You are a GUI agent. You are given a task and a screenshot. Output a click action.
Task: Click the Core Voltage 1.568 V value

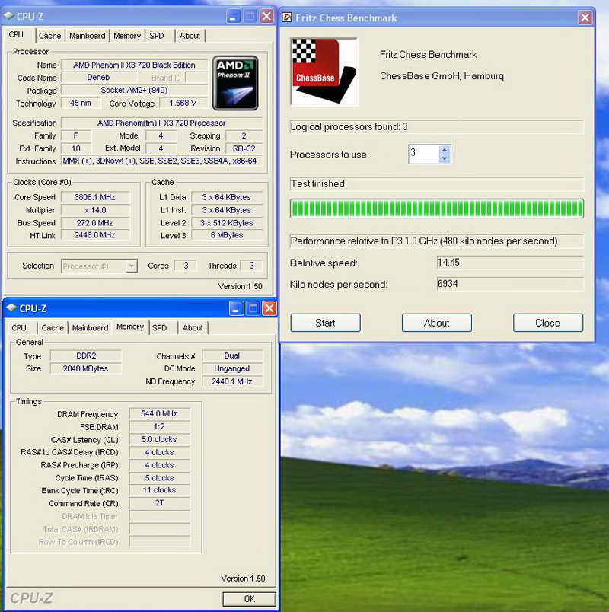183,103
